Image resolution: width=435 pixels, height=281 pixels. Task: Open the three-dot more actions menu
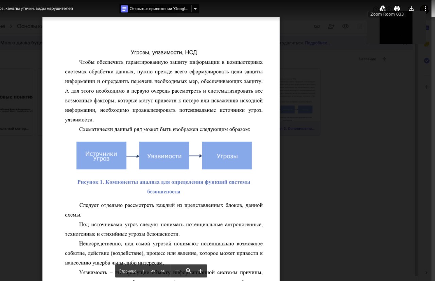click(425, 8)
